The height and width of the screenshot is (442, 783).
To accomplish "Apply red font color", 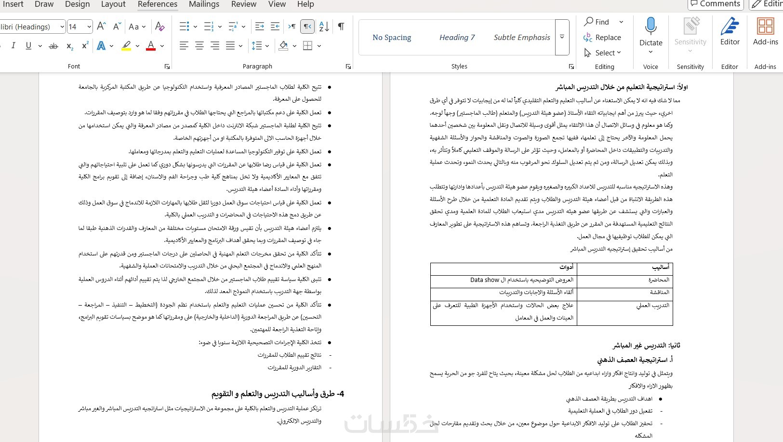I will pos(151,46).
